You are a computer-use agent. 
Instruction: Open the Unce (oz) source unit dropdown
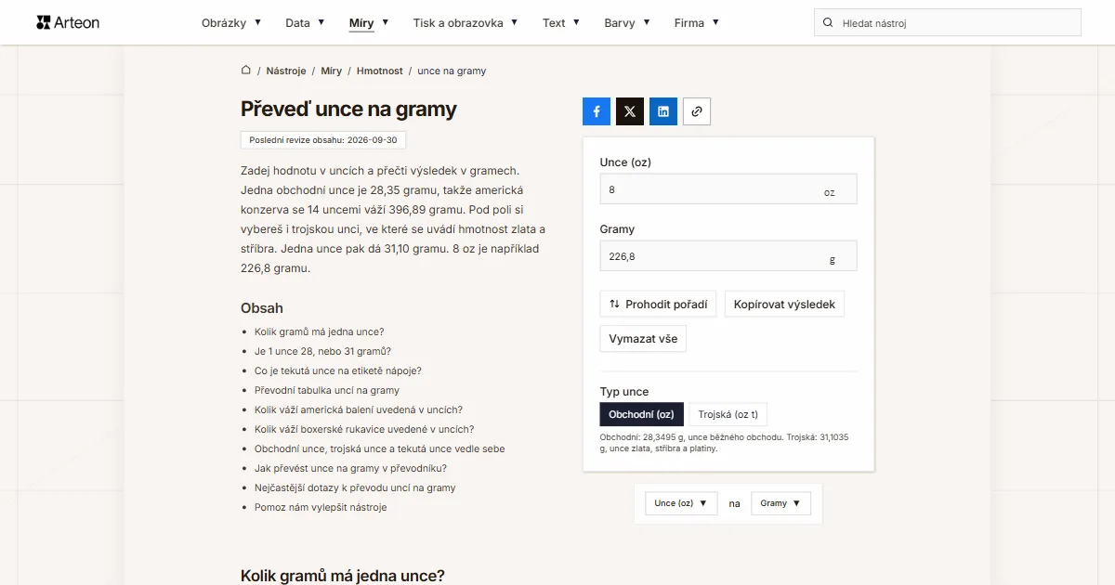(x=681, y=503)
